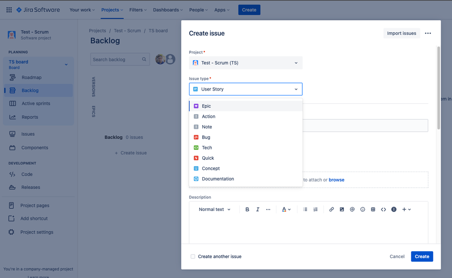Viewport: 452px width, 278px height.
Task: Open the Dashboards menu
Action: [168, 10]
